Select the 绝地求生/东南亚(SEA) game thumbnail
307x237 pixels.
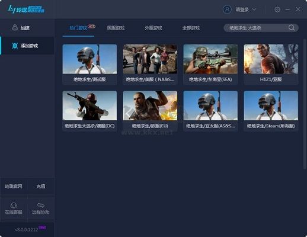(210, 59)
